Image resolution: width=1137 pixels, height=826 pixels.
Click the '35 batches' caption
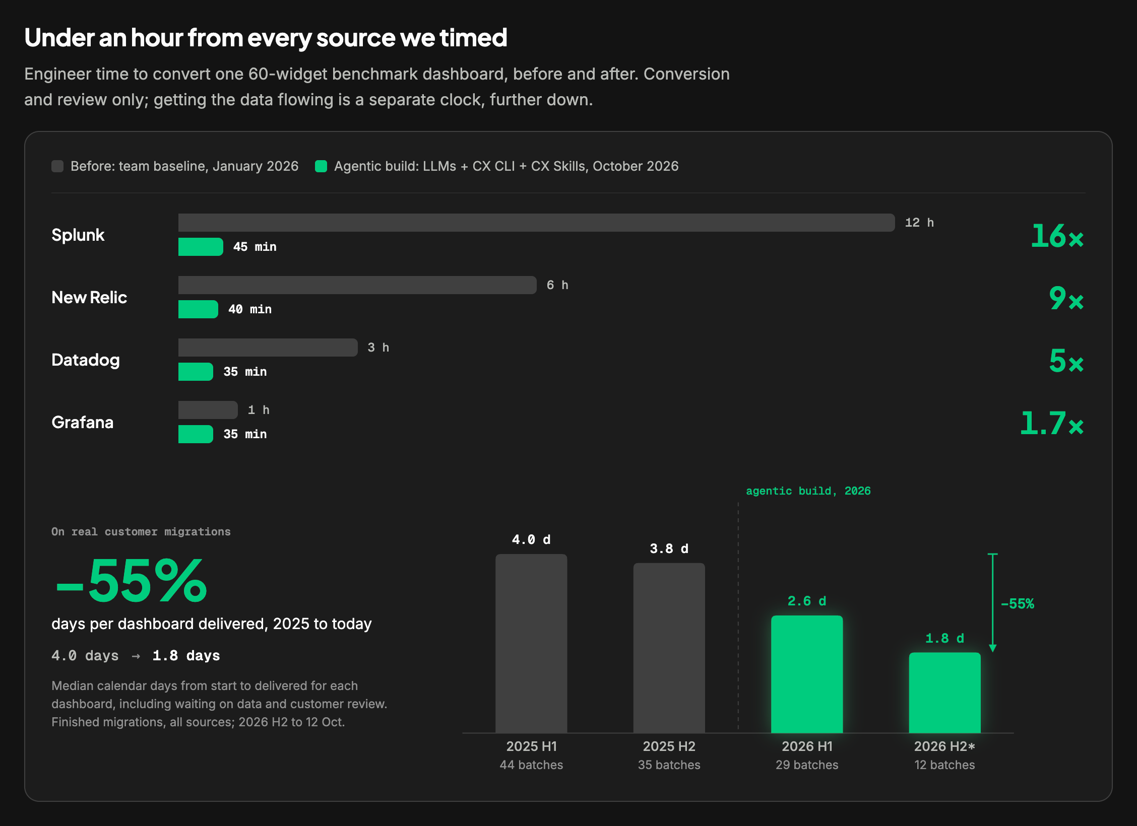(x=669, y=765)
